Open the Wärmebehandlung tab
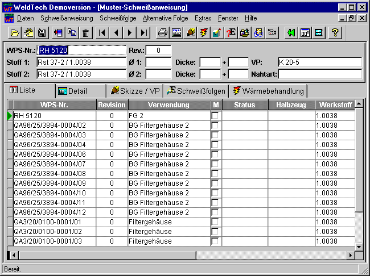 point(269,91)
